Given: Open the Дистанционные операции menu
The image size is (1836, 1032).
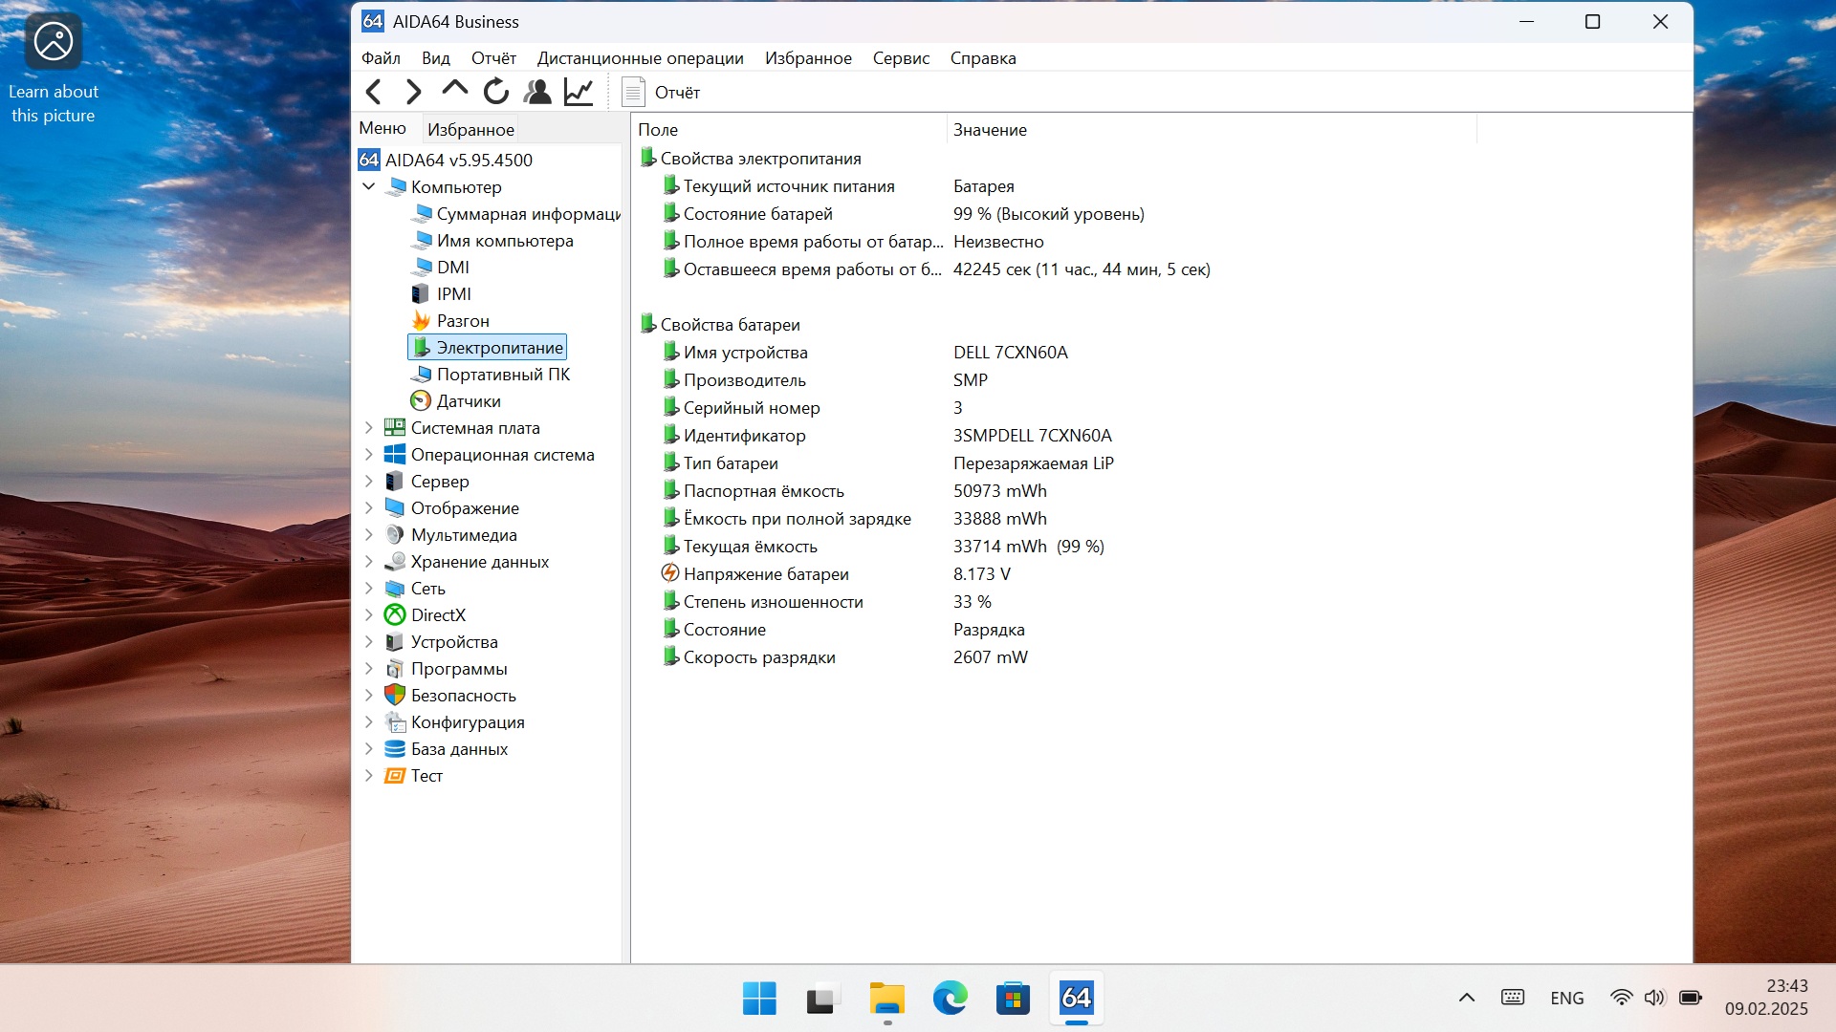Looking at the screenshot, I should click(x=640, y=58).
